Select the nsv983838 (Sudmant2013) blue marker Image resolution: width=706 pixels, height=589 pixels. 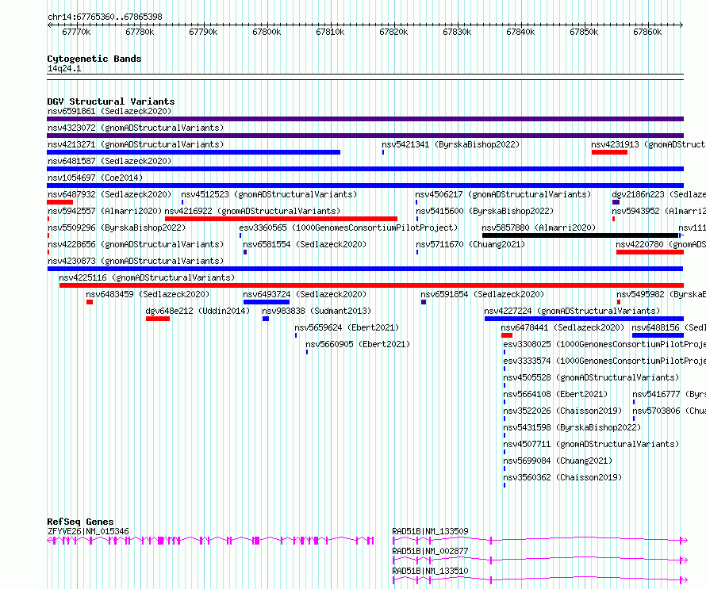tap(266, 319)
